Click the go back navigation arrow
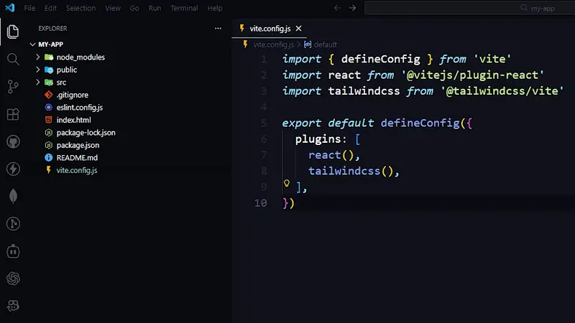This screenshot has height=323, width=575. pos(338,8)
